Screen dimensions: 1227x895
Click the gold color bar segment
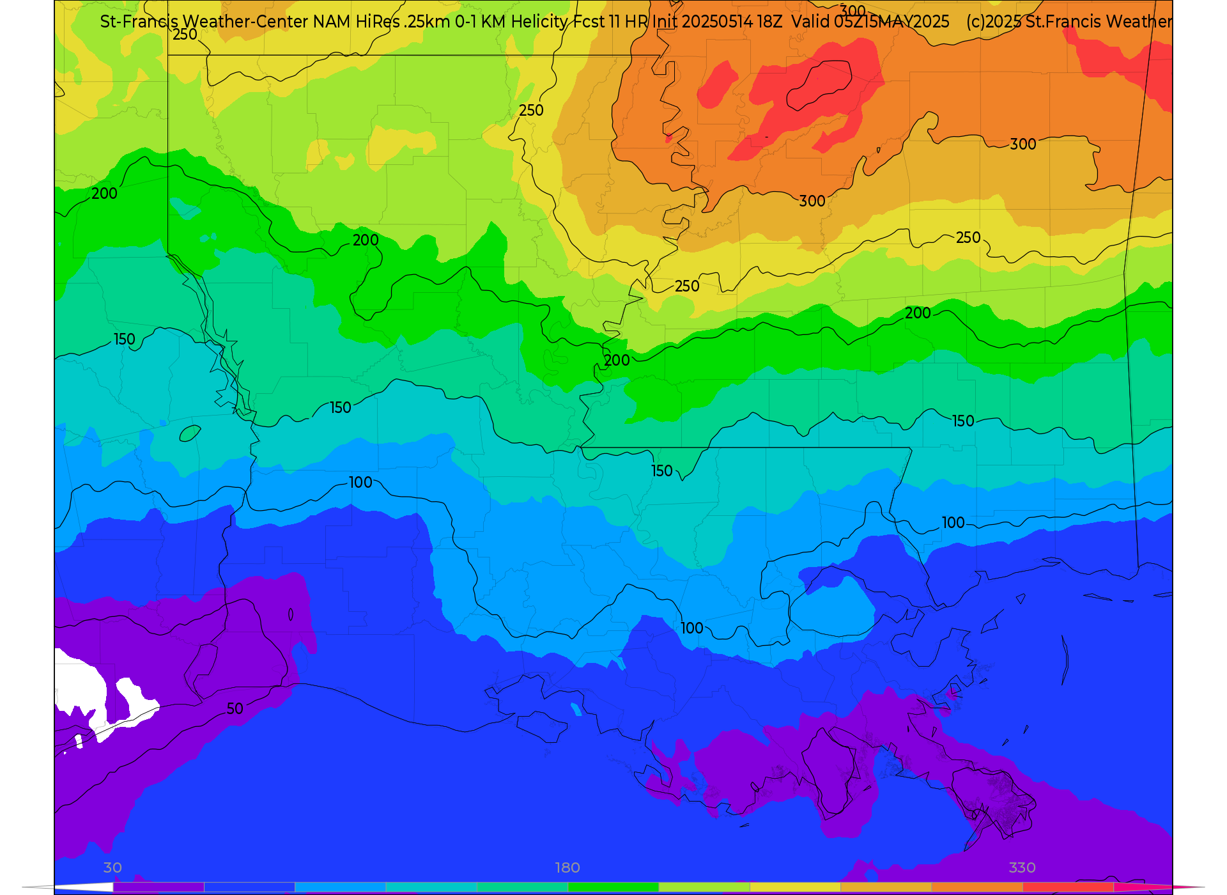(x=886, y=887)
